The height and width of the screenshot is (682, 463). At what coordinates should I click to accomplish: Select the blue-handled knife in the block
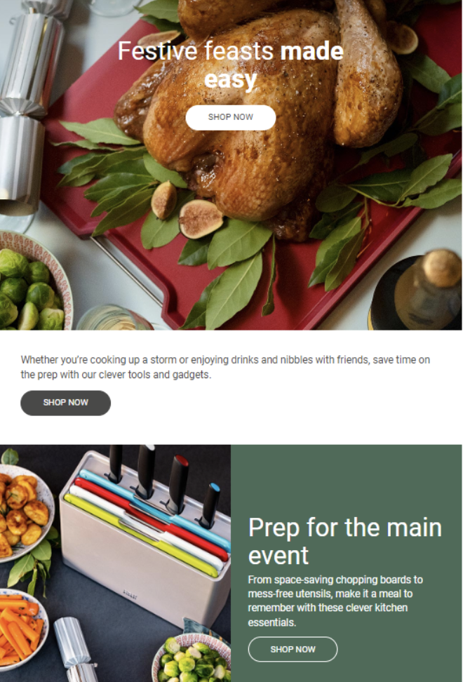pyautogui.click(x=210, y=504)
